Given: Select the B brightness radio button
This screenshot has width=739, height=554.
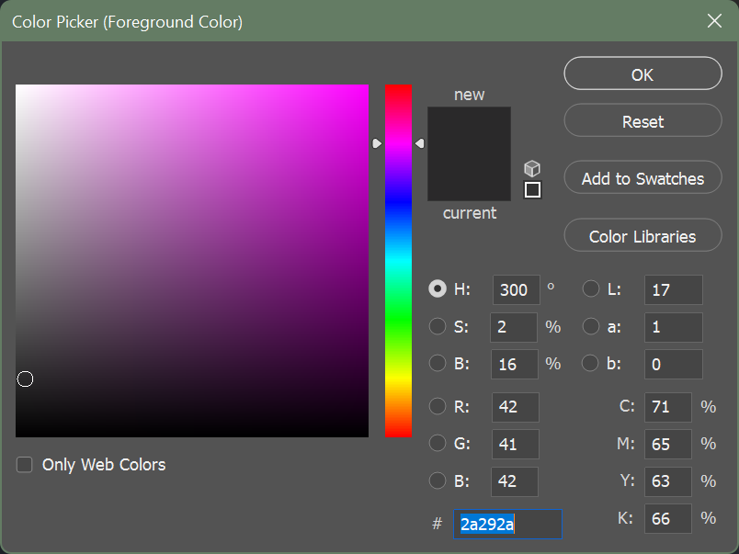Looking at the screenshot, I should (x=438, y=363).
